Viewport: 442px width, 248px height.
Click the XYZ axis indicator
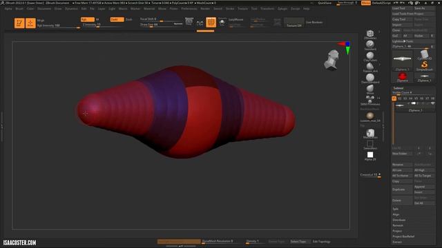click(345, 48)
